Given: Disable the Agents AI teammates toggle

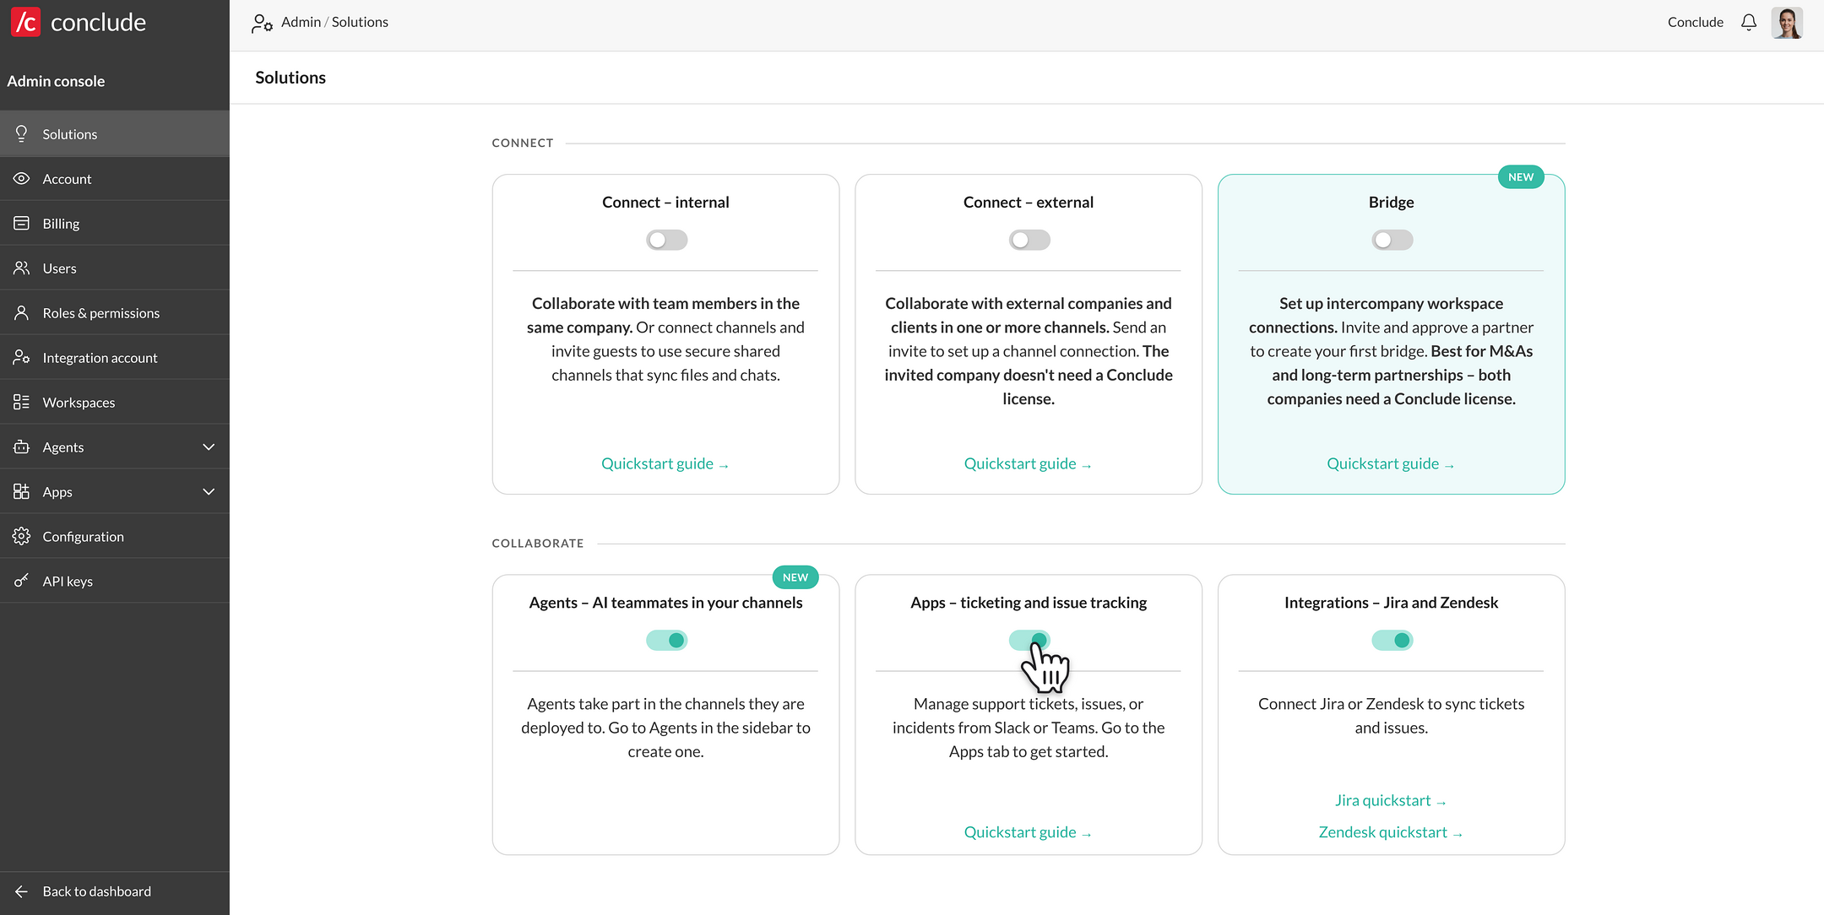Looking at the screenshot, I should [666, 640].
